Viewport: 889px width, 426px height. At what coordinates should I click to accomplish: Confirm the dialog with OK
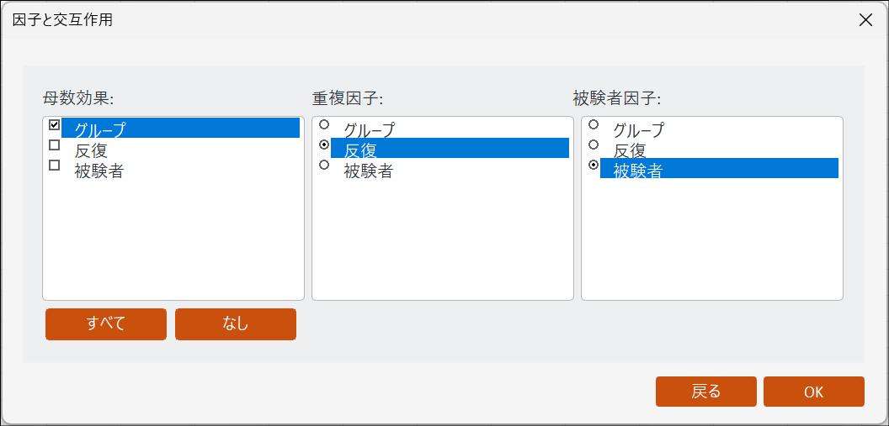tap(813, 392)
